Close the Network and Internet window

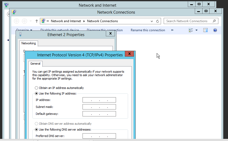point(208,4)
